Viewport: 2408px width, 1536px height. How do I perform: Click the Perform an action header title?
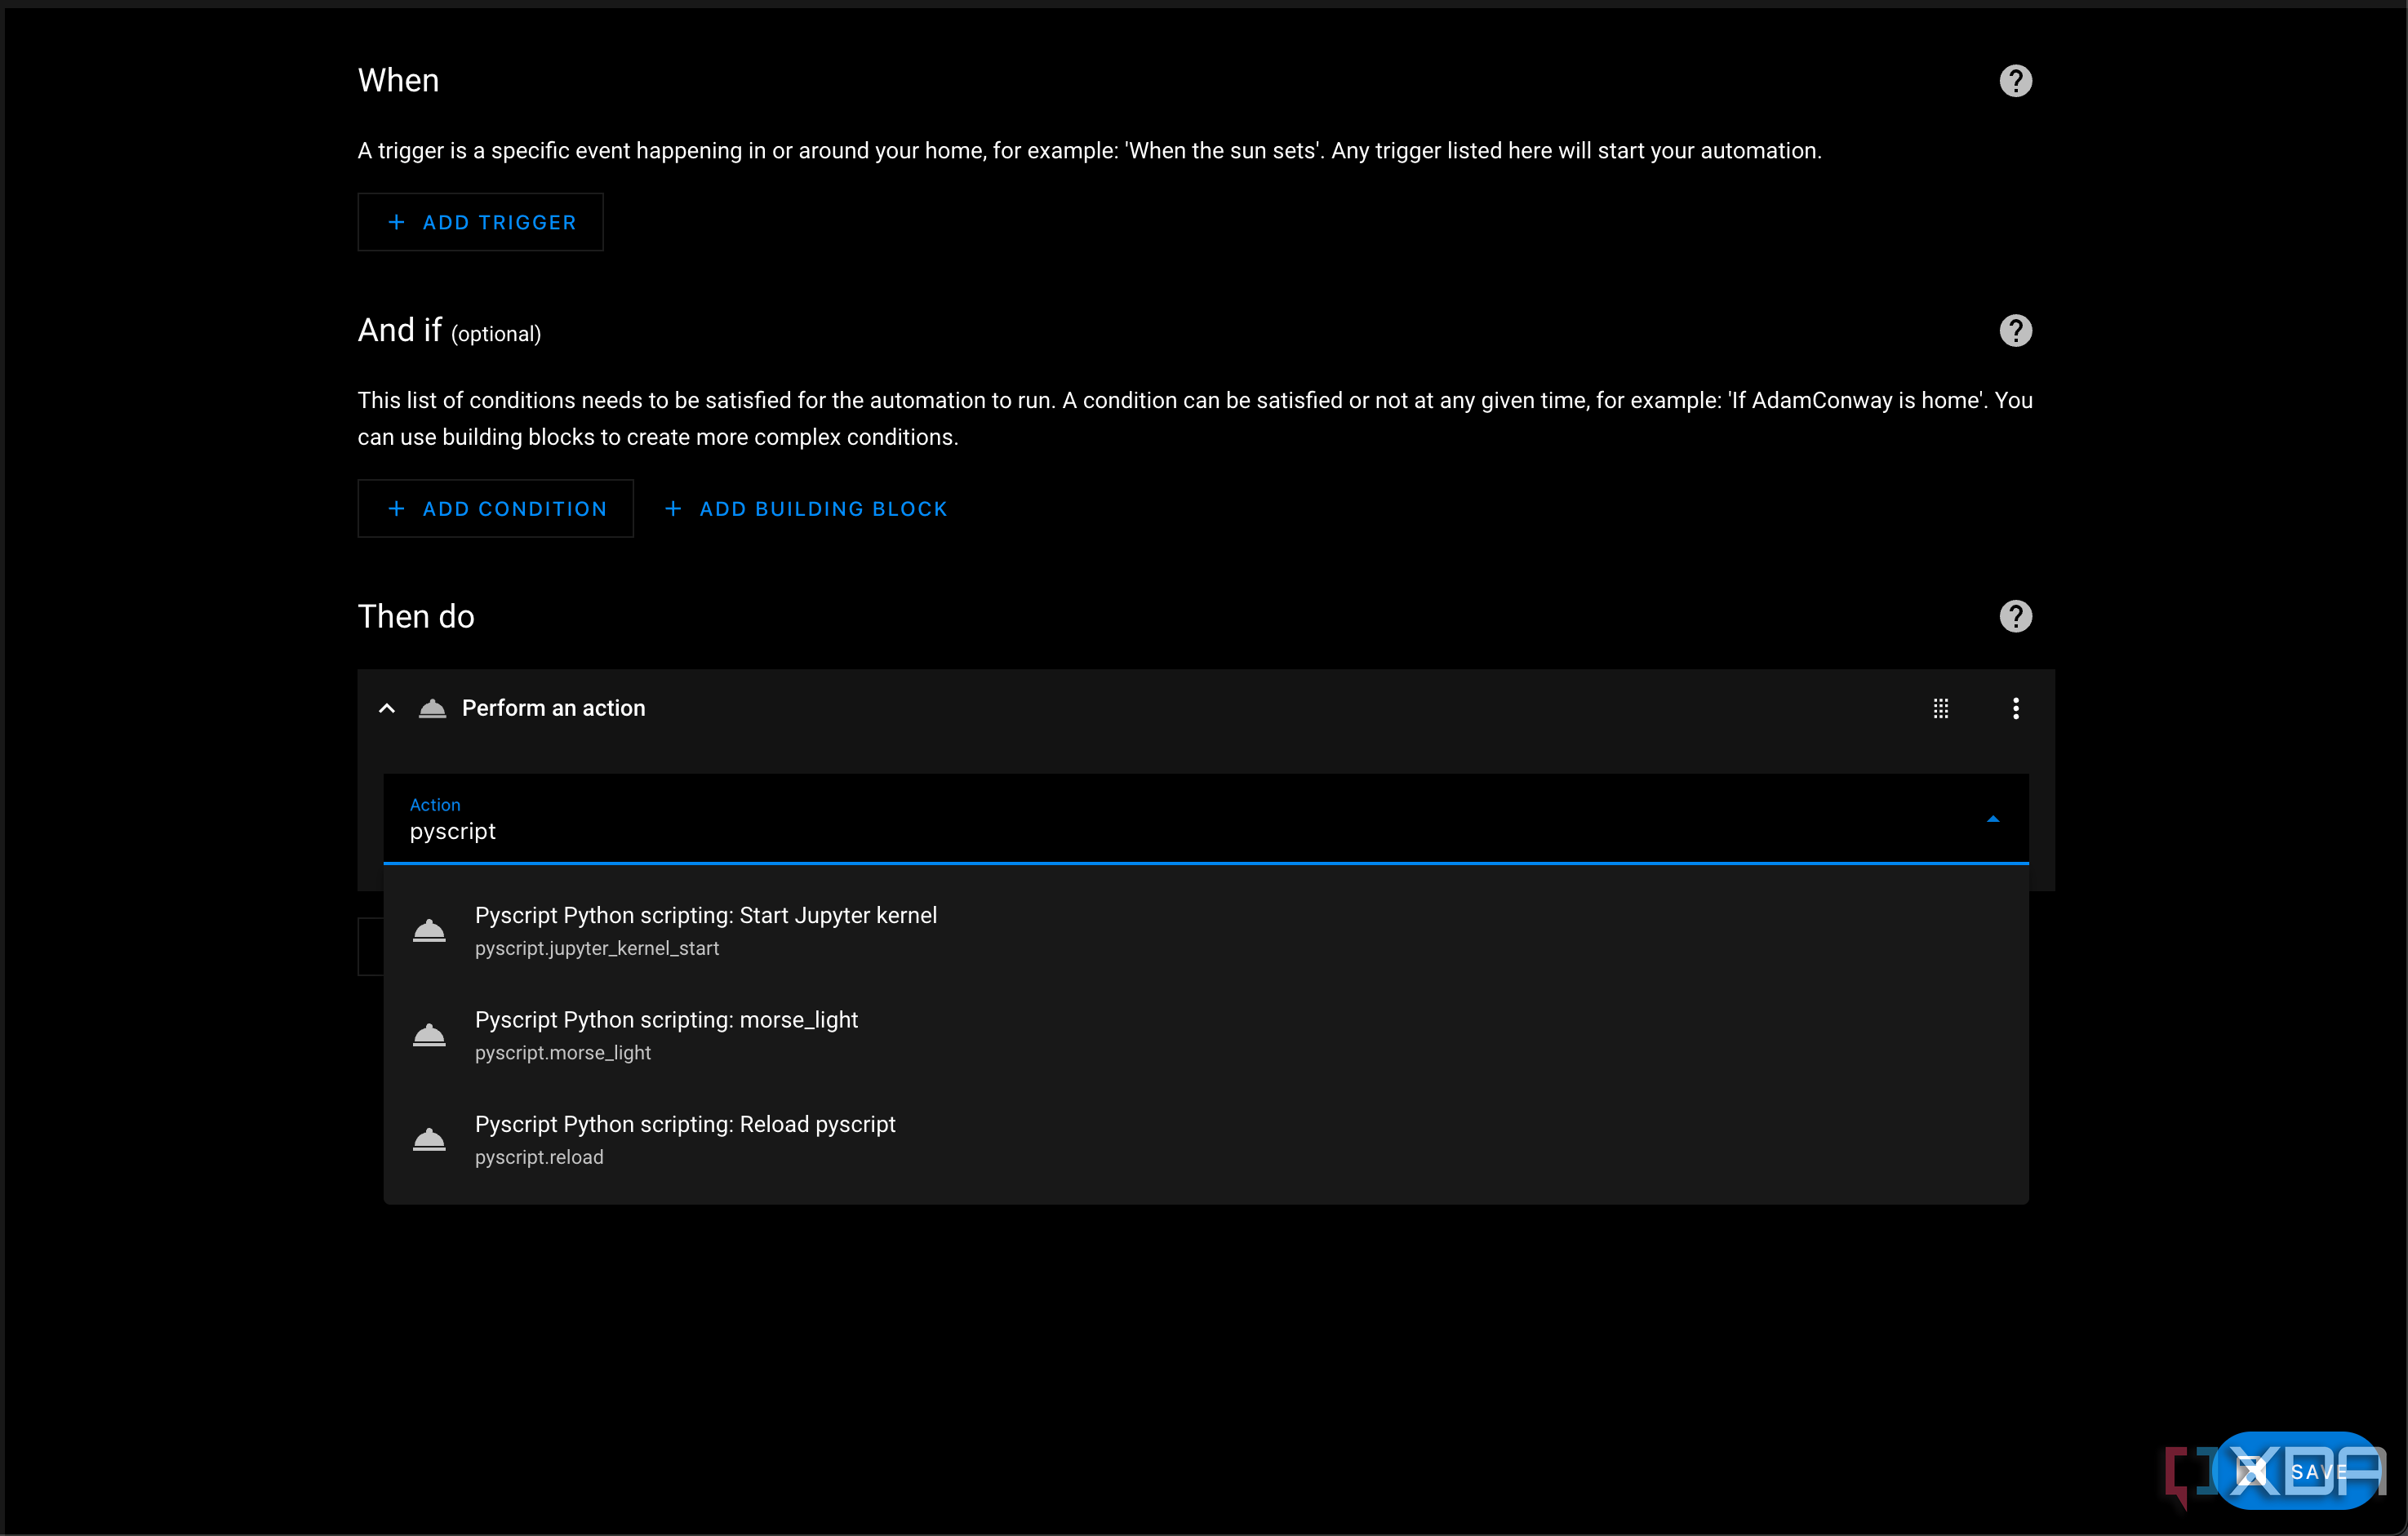click(553, 708)
